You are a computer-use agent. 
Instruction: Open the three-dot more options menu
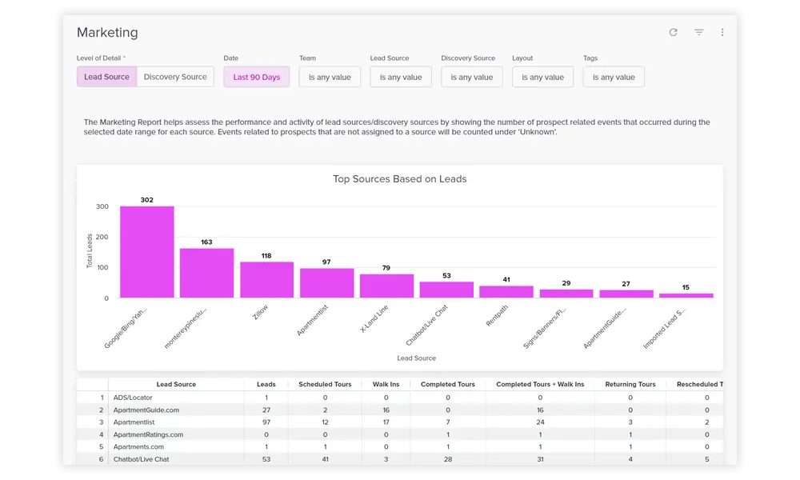[x=722, y=32]
